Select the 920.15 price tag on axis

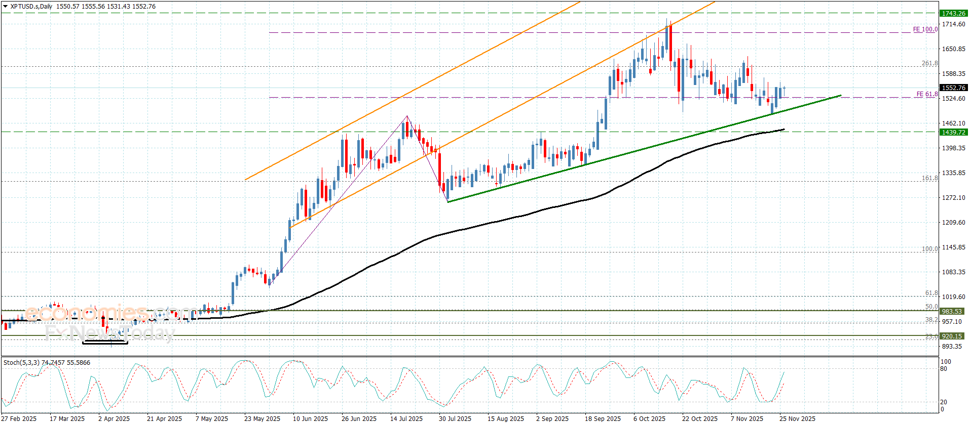point(952,336)
